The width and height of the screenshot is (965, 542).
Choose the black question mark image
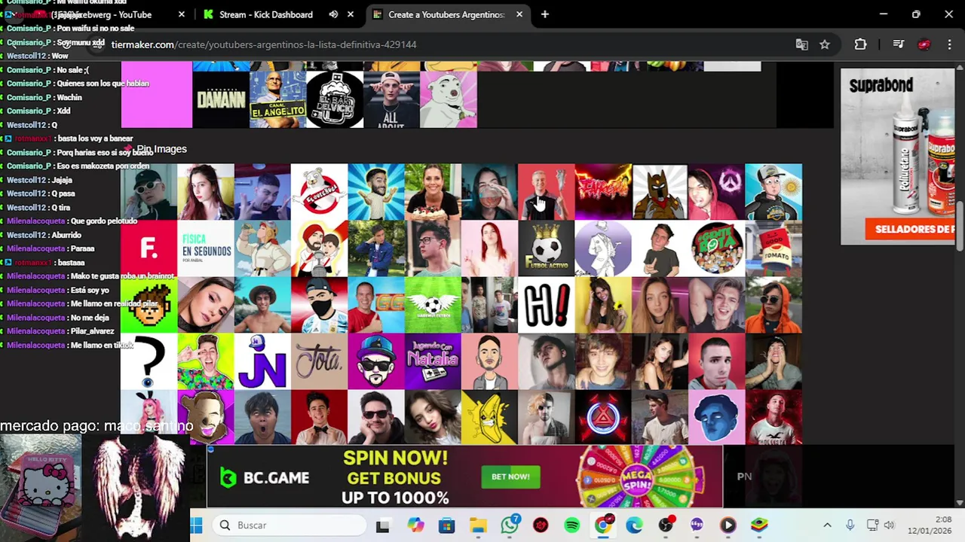[149, 361]
